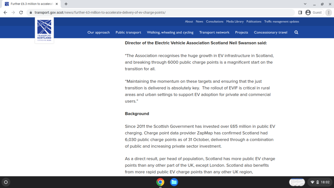Click the paragraph starting 'Since 2011 the Scottish Government'
Image resolution: width=334 pixels, height=188 pixels.
(200, 136)
